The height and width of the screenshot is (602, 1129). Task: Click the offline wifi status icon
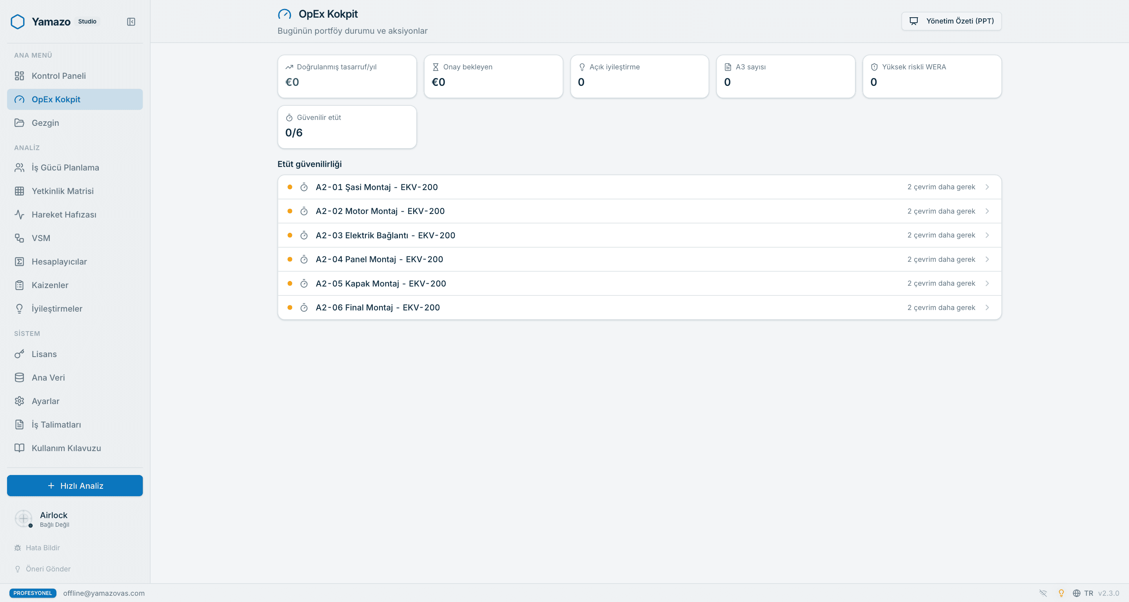pyautogui.click(x=1043, y=593)
